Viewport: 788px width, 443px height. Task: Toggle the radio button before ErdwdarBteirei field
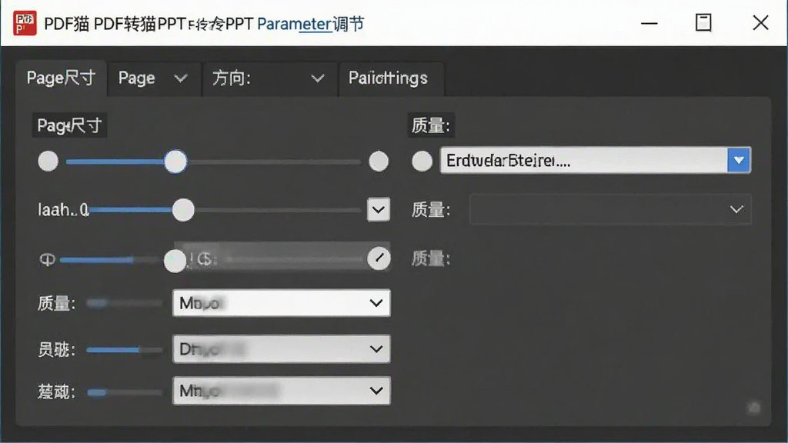tap(422, 162)
